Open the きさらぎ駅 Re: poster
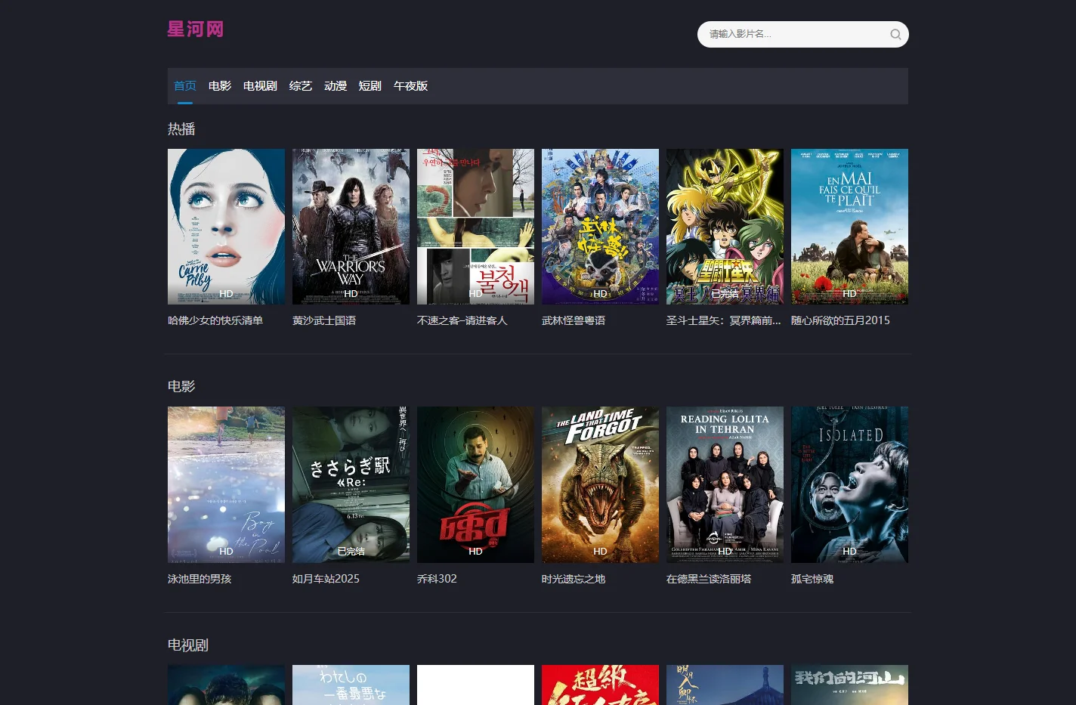Viewport: 1076px width, 705px height. point(351,485)
